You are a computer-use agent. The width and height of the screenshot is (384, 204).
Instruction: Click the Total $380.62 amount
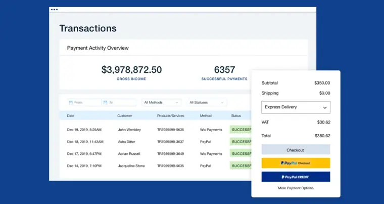pos(322,136)
